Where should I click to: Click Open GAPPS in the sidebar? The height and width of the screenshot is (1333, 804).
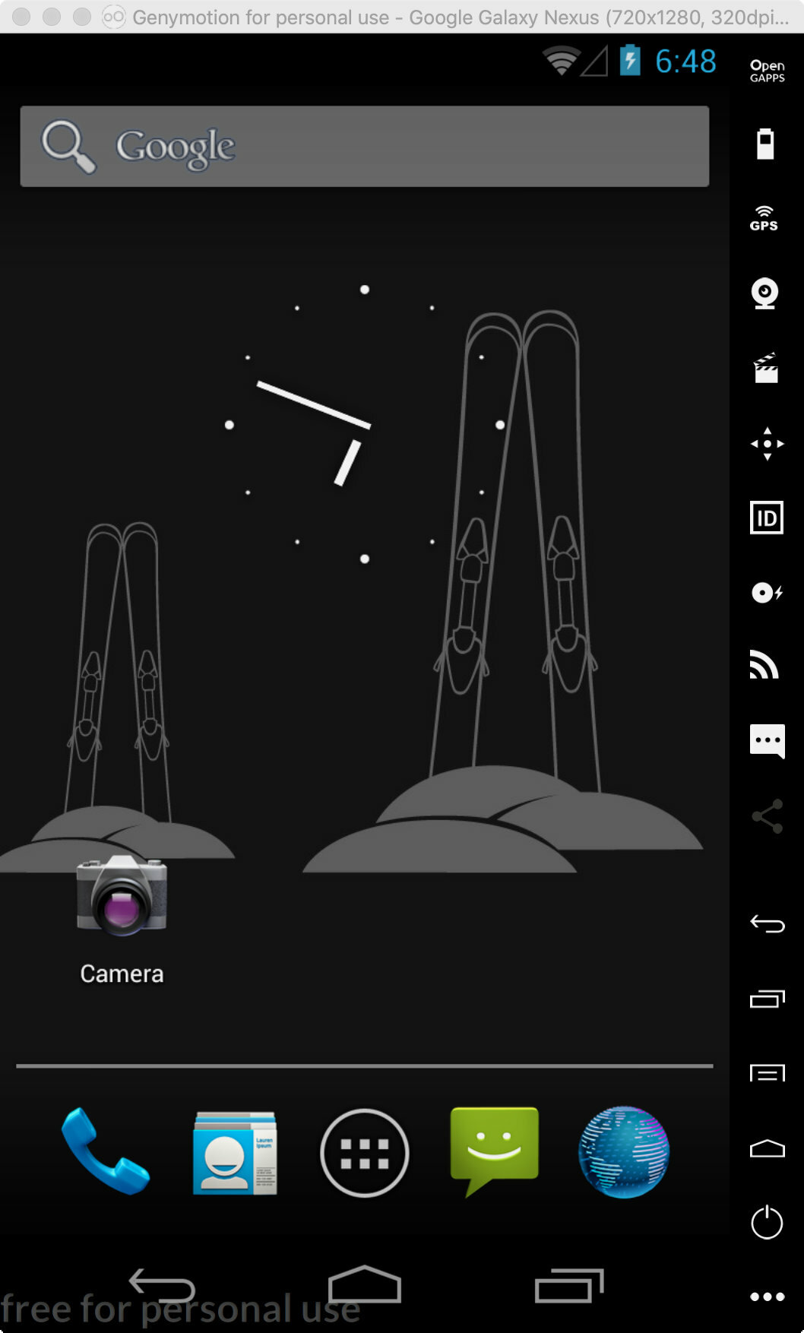767,71
